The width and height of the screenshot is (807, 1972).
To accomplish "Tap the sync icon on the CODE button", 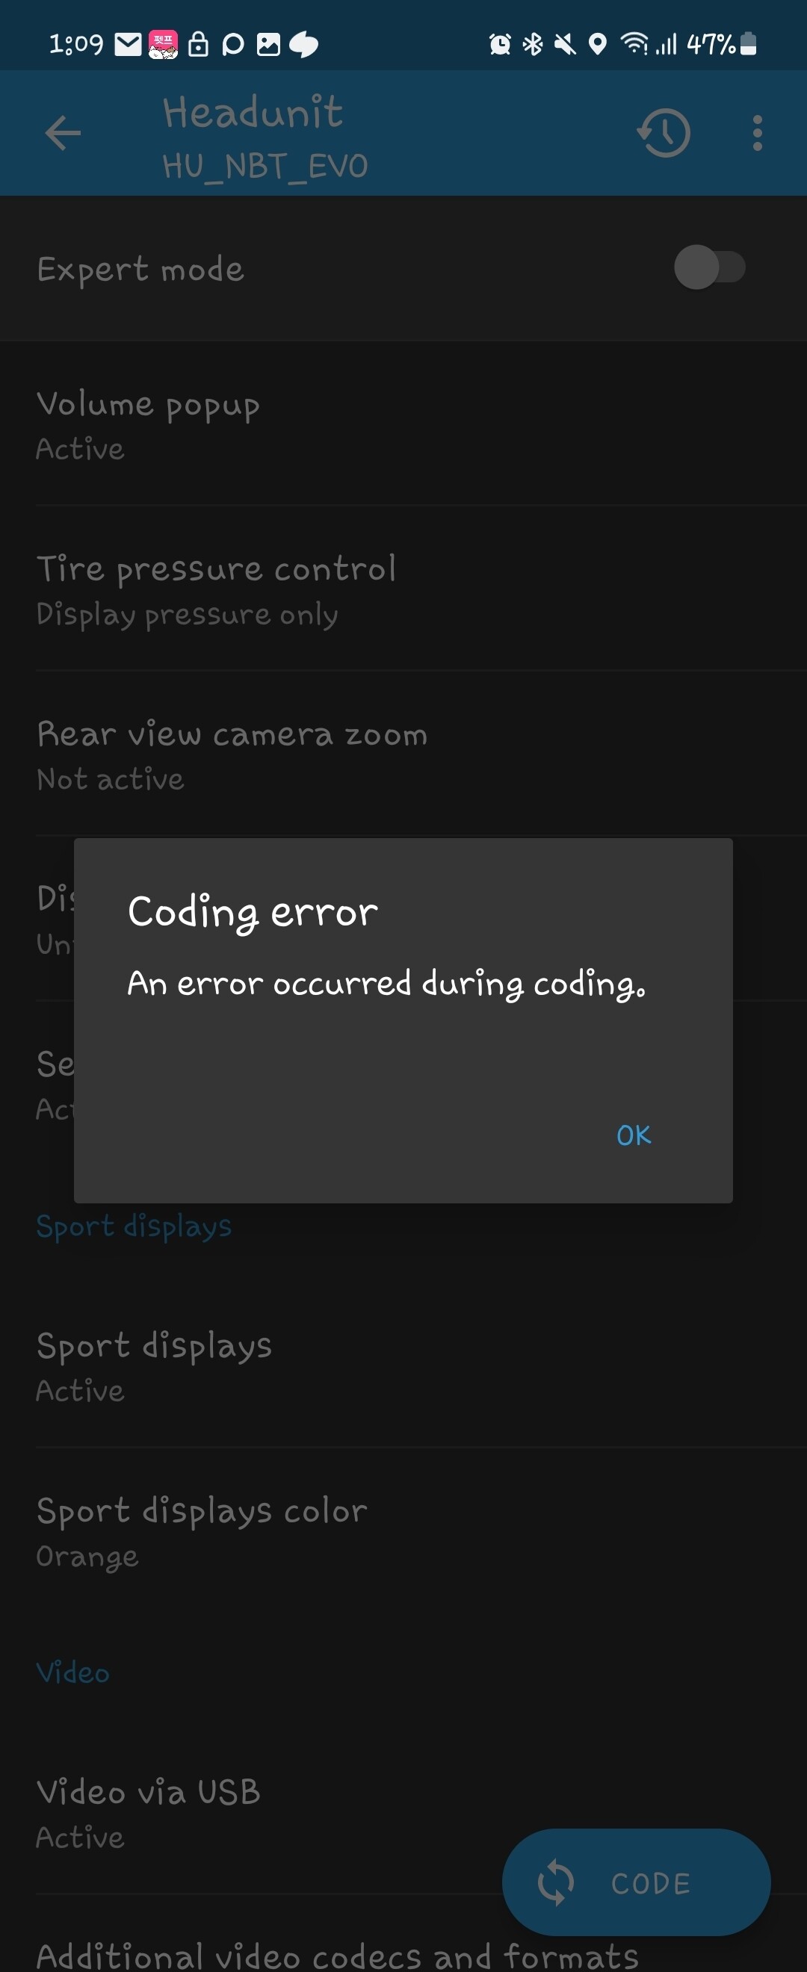I will [555, 1882].
